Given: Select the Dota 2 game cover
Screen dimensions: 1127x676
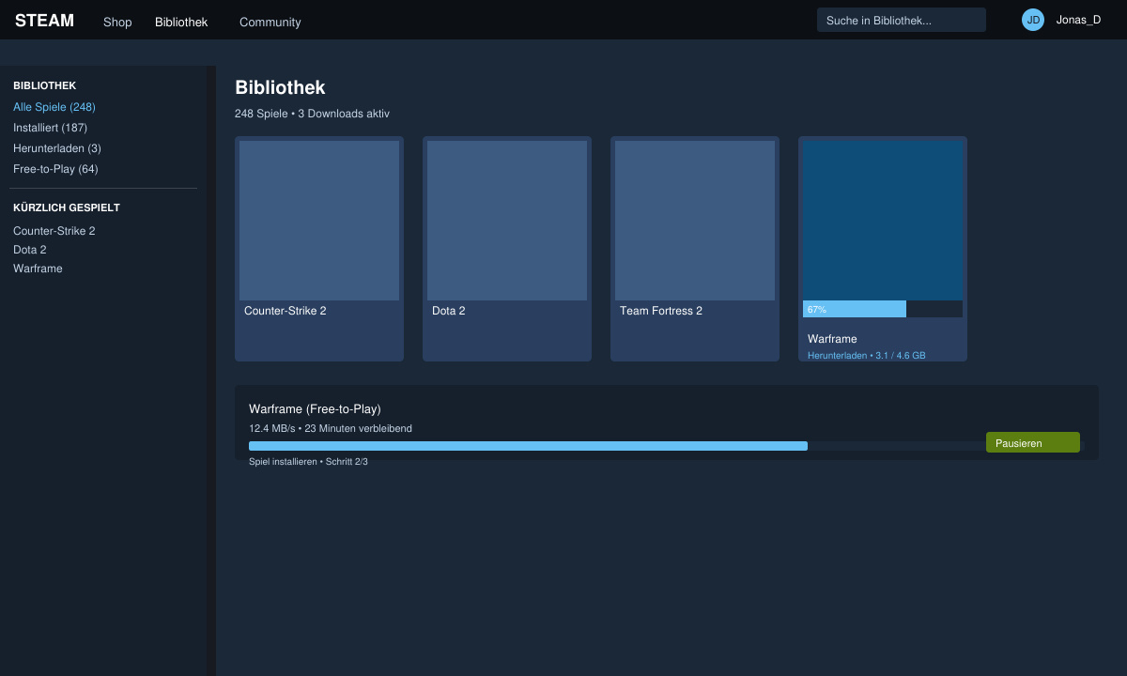Looking at the screenshot, I should [507, 221].
